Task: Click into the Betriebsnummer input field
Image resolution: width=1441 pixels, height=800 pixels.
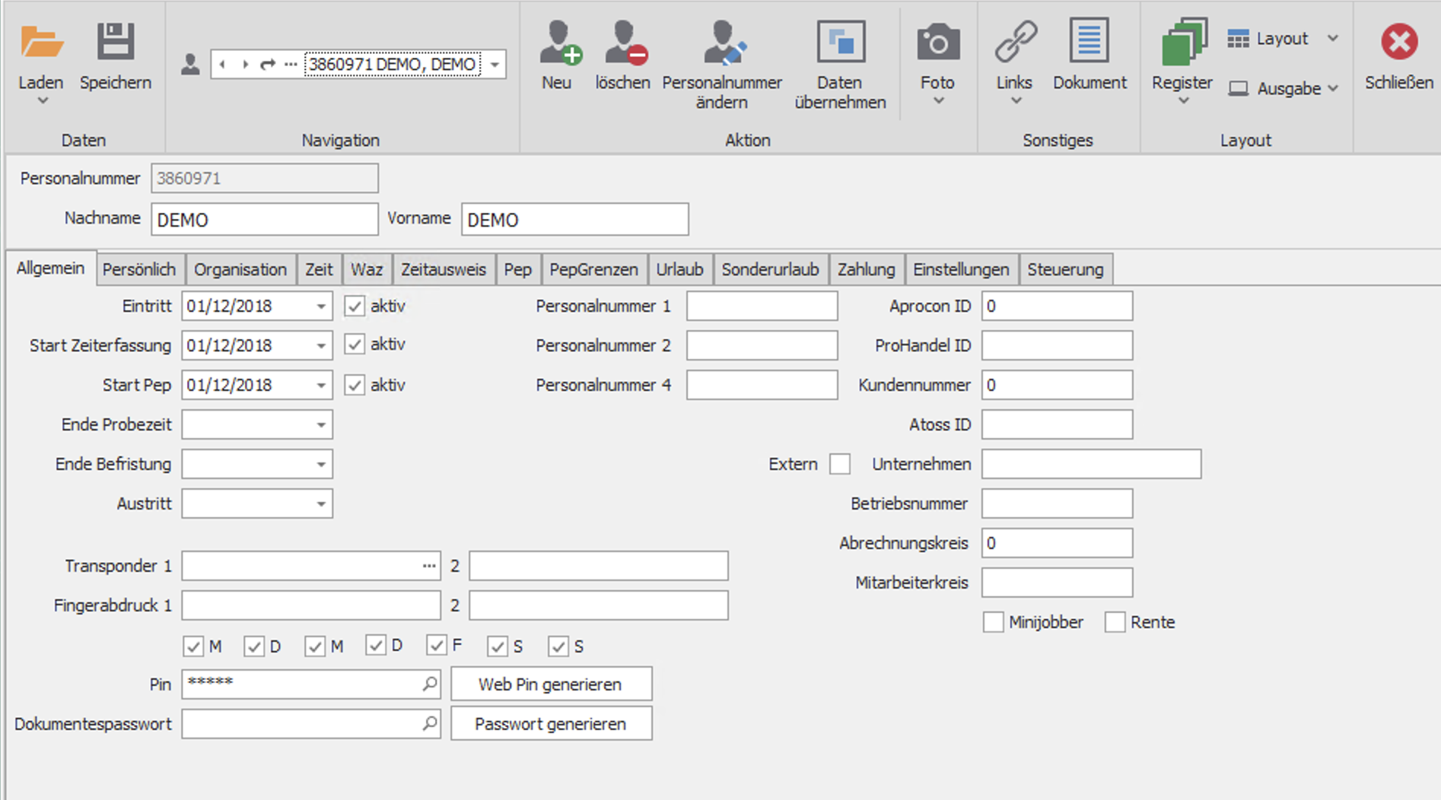Action: click(x=1056, y=503)
